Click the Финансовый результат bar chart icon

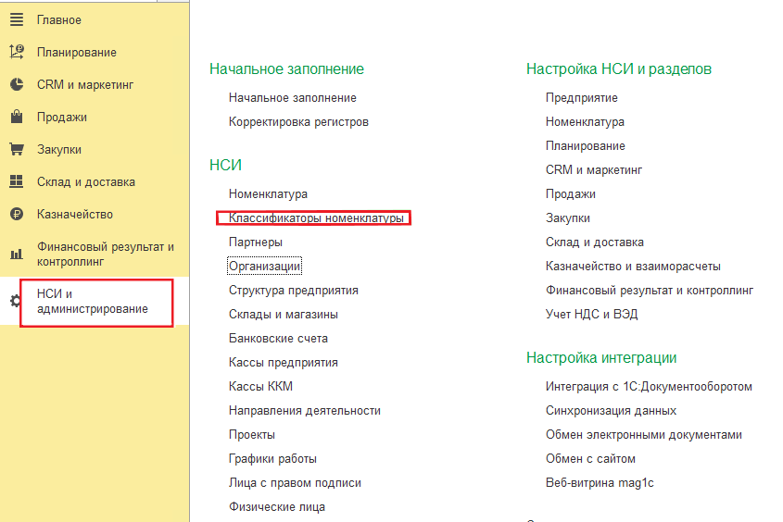click(x=16, y=254)
